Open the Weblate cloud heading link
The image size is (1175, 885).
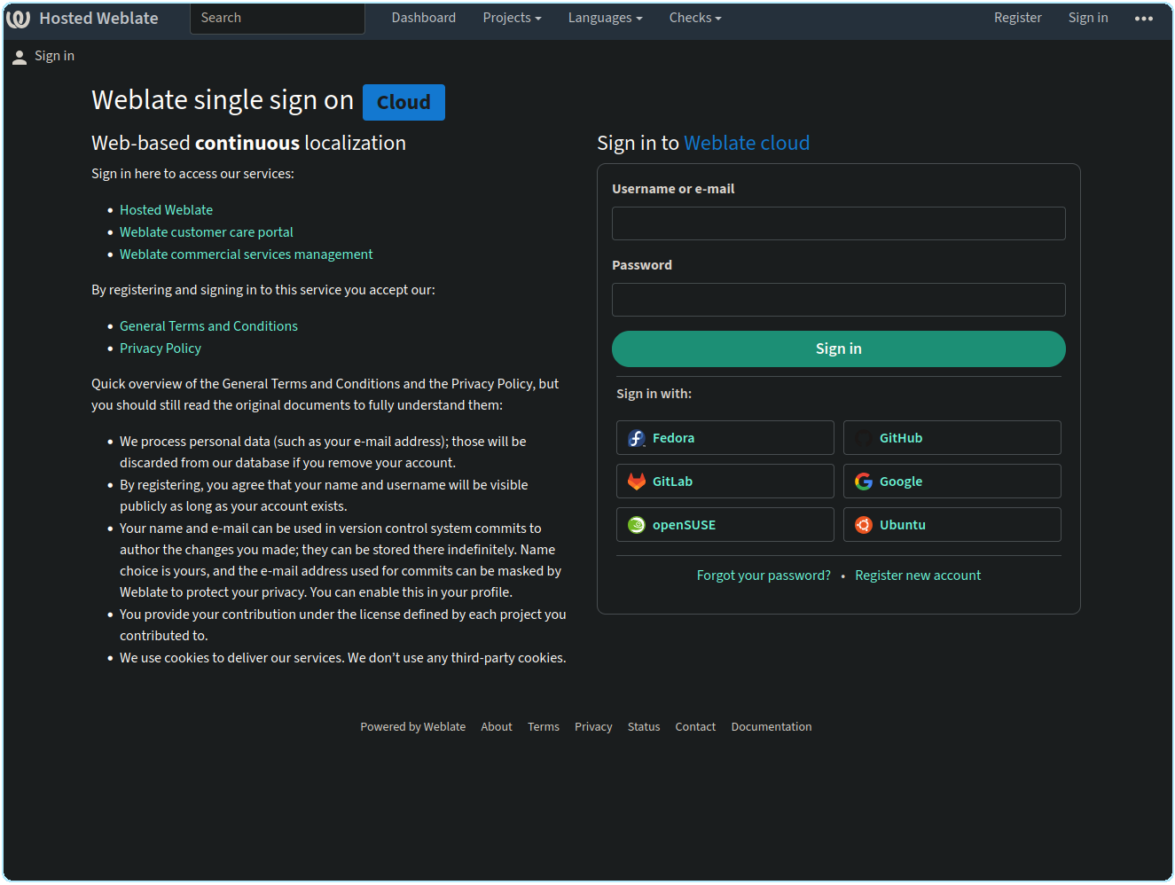747,143
